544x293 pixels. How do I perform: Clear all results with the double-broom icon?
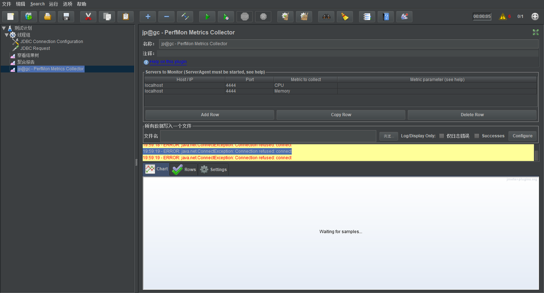point(304,16)
